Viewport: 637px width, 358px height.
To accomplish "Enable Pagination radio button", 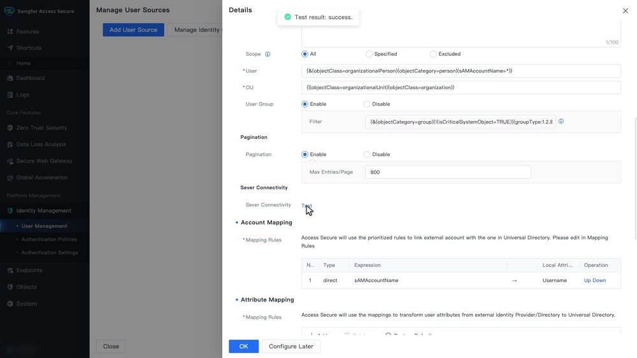I will point(304,154).
